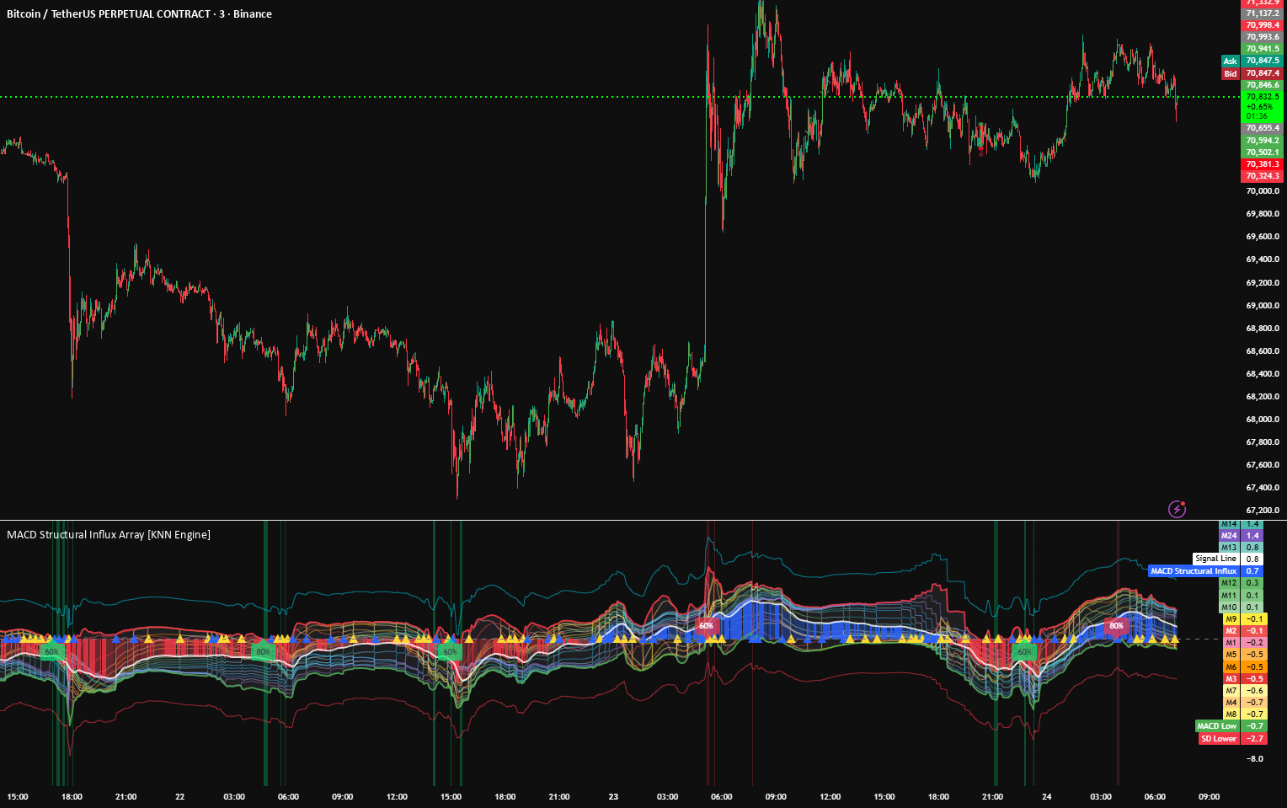Click the 09:00 label at axis end
This screenshot has height=808, width=1287.
1209,796
